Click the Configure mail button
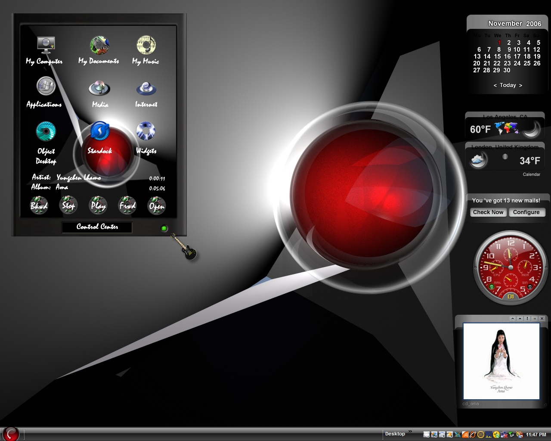Image resolution: width=551 pixels, height=441 pixels. point(526,212)
